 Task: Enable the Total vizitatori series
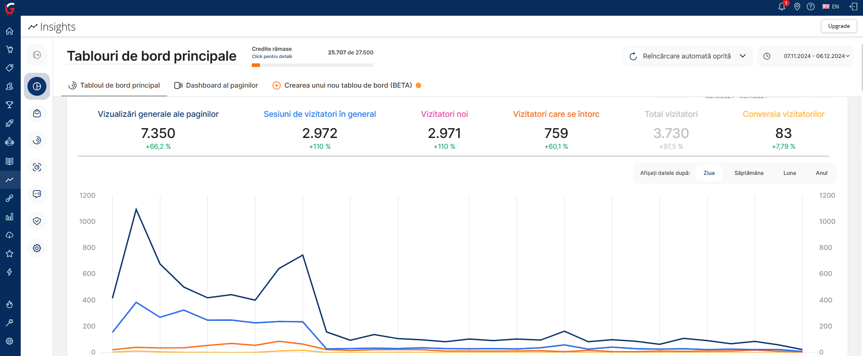point(671,114)
